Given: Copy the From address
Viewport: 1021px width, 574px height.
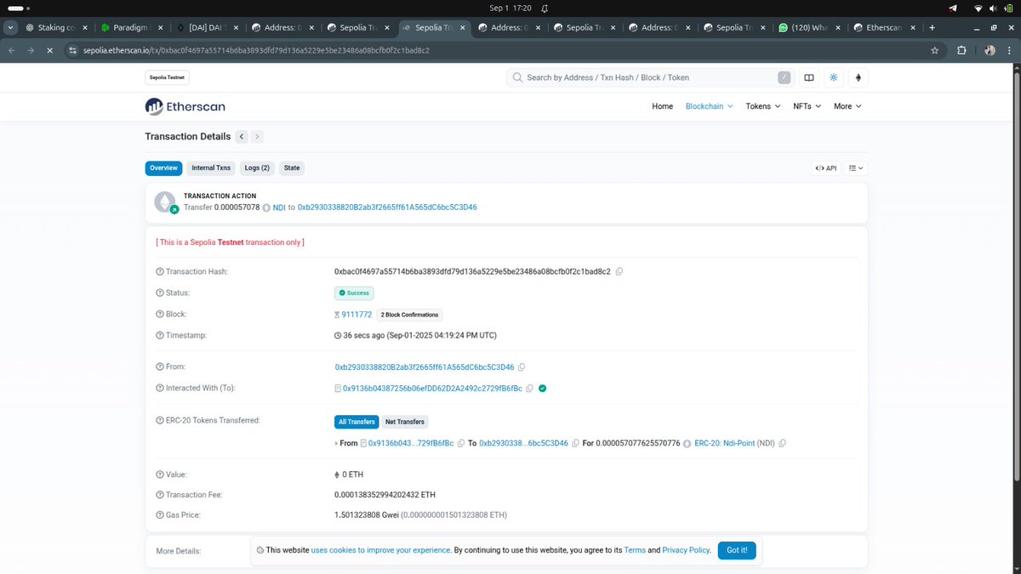Looking at the screenshot, I should tap(522, 367).
